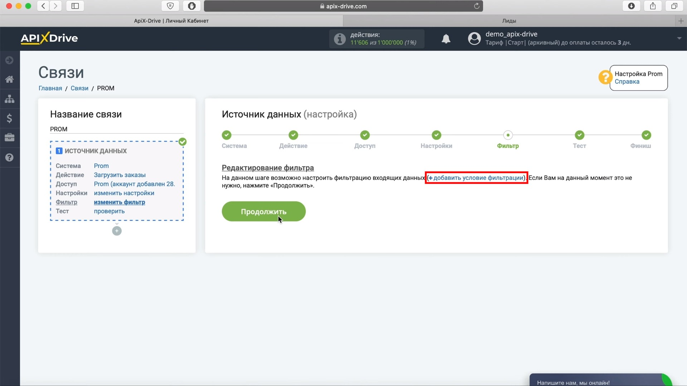
Task: Click the green check on data source block
Action: pos(182,142)
